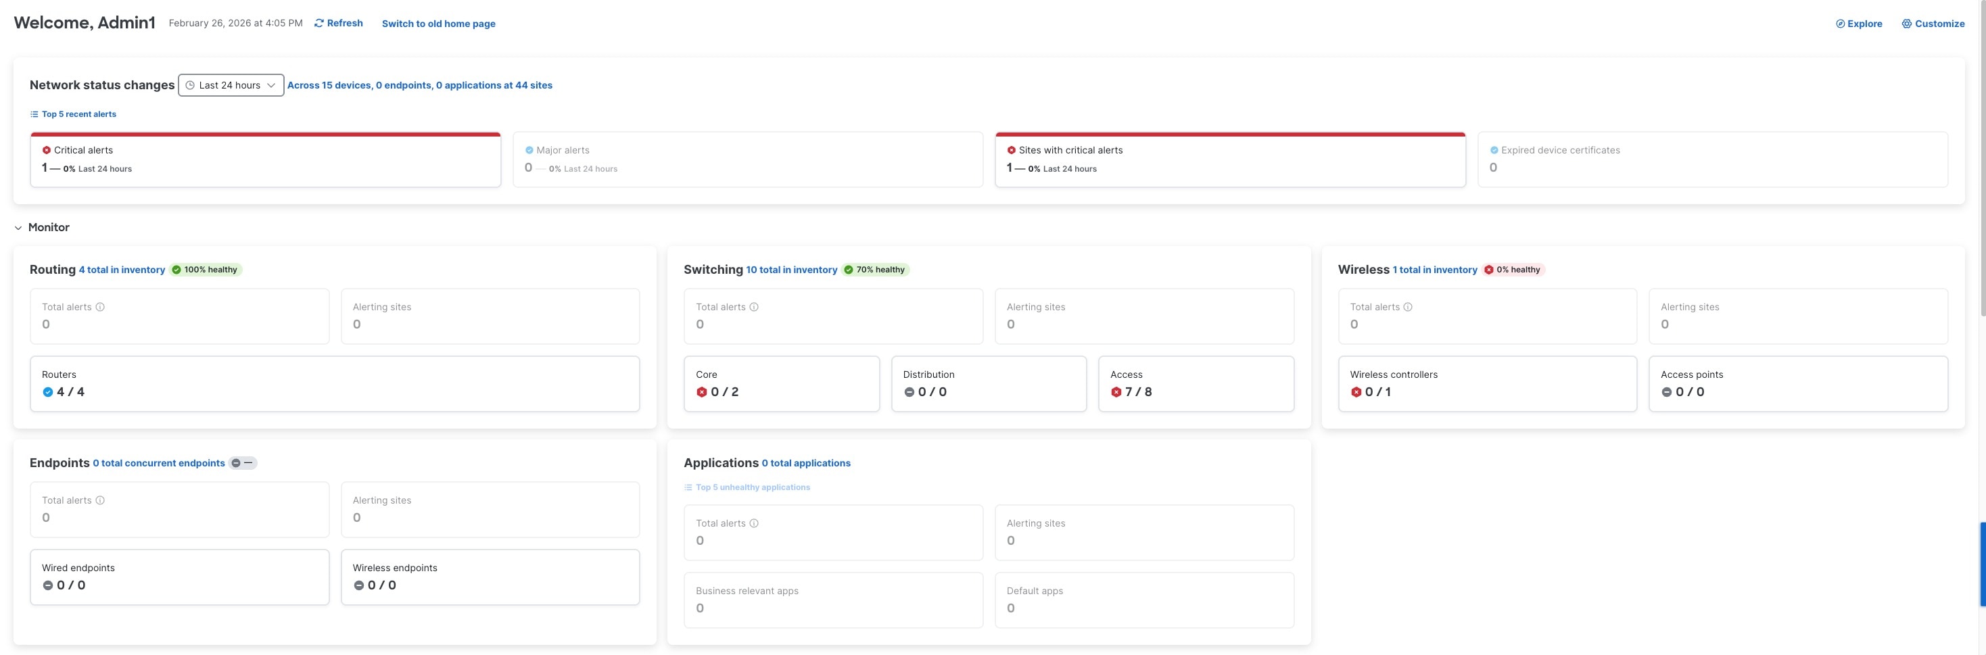Click the Endpoints Alerting sites card
1986x655 pixels.
(x=490, y=510)
